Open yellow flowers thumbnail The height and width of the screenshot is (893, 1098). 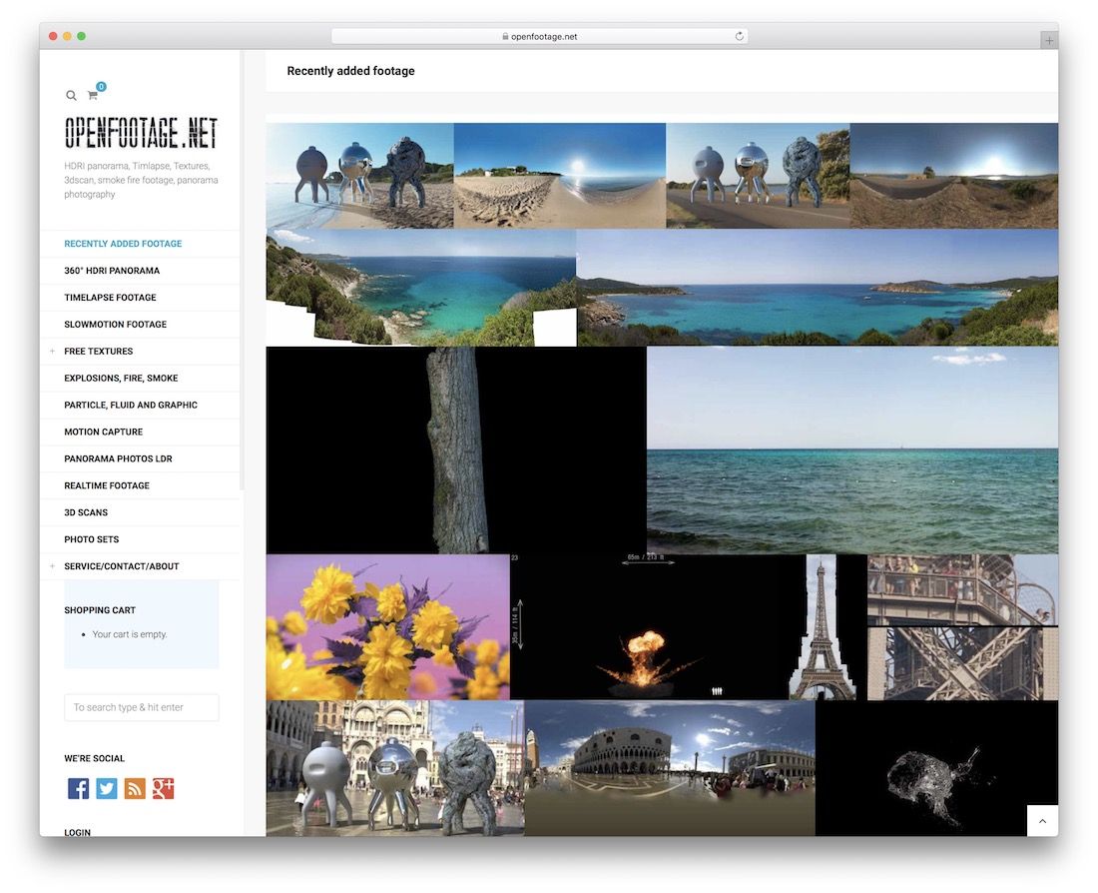pos(388,627)
